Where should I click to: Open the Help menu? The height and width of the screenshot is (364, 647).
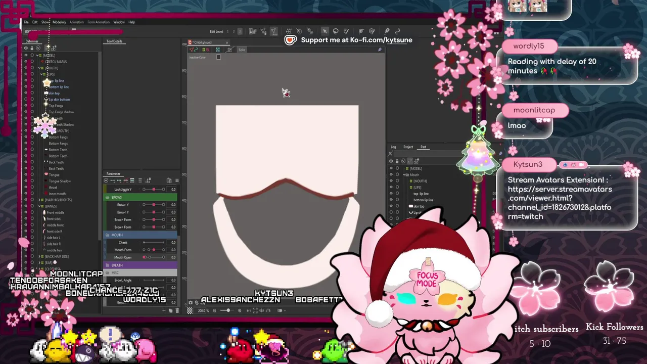[x=131, y=22]
